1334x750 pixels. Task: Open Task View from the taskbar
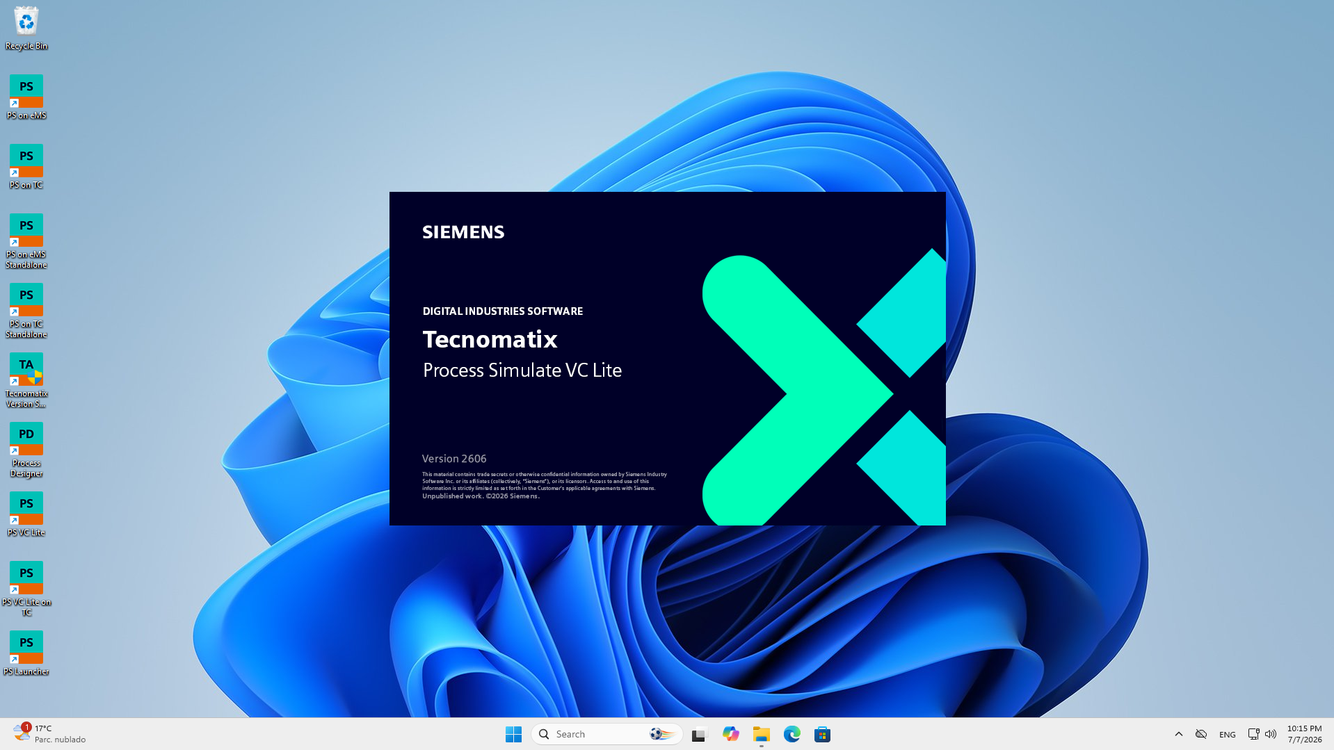(699, 734)
